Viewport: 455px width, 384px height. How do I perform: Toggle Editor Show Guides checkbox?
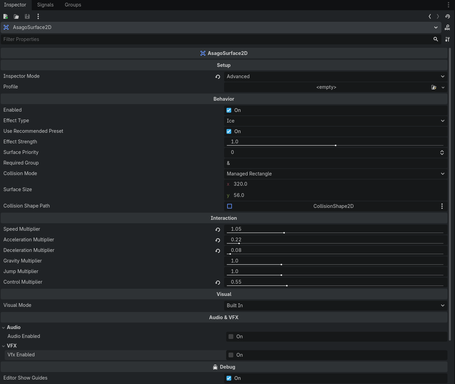pyautogui.click(x=229, y=378)
